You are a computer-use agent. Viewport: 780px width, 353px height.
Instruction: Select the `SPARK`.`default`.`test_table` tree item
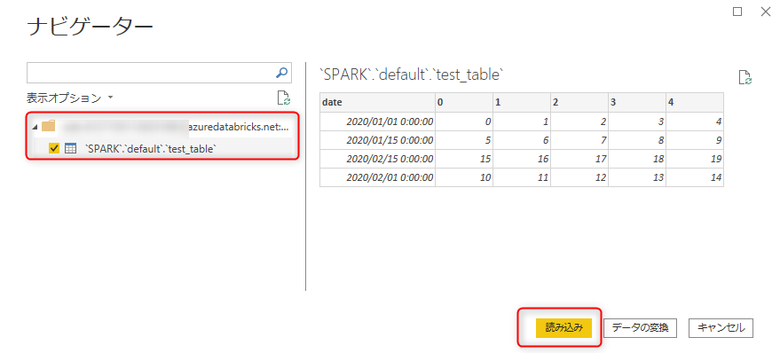click(x=151, y=148)
